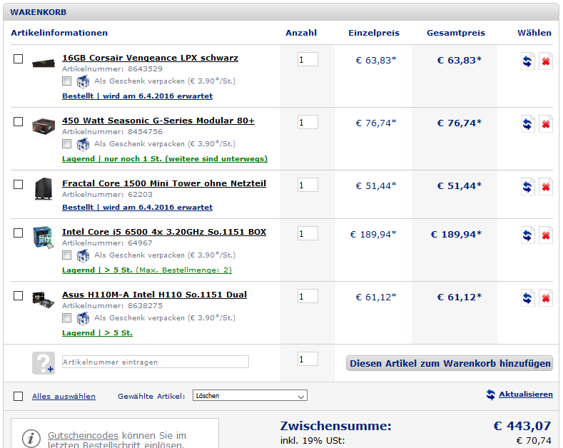Viewport: 563px width, 448px height.
Task: Focus the Artikelnummer eintragen field
Action: [156, 362]
